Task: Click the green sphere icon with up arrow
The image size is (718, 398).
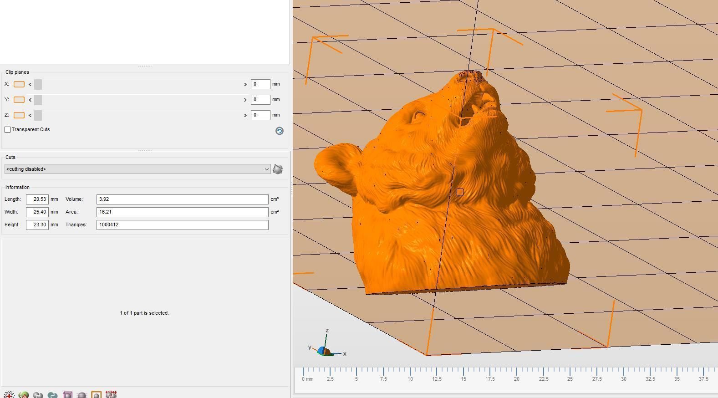Action: pyautogui.click(x=23, y=395)
